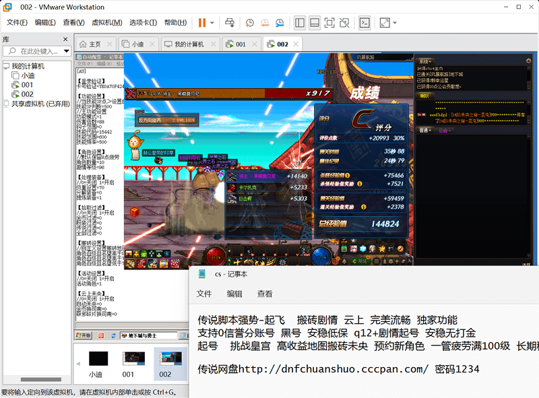This screenshot has height=398, width=539.
Task: Open the snapshot manager
Action: coord(280,23)
